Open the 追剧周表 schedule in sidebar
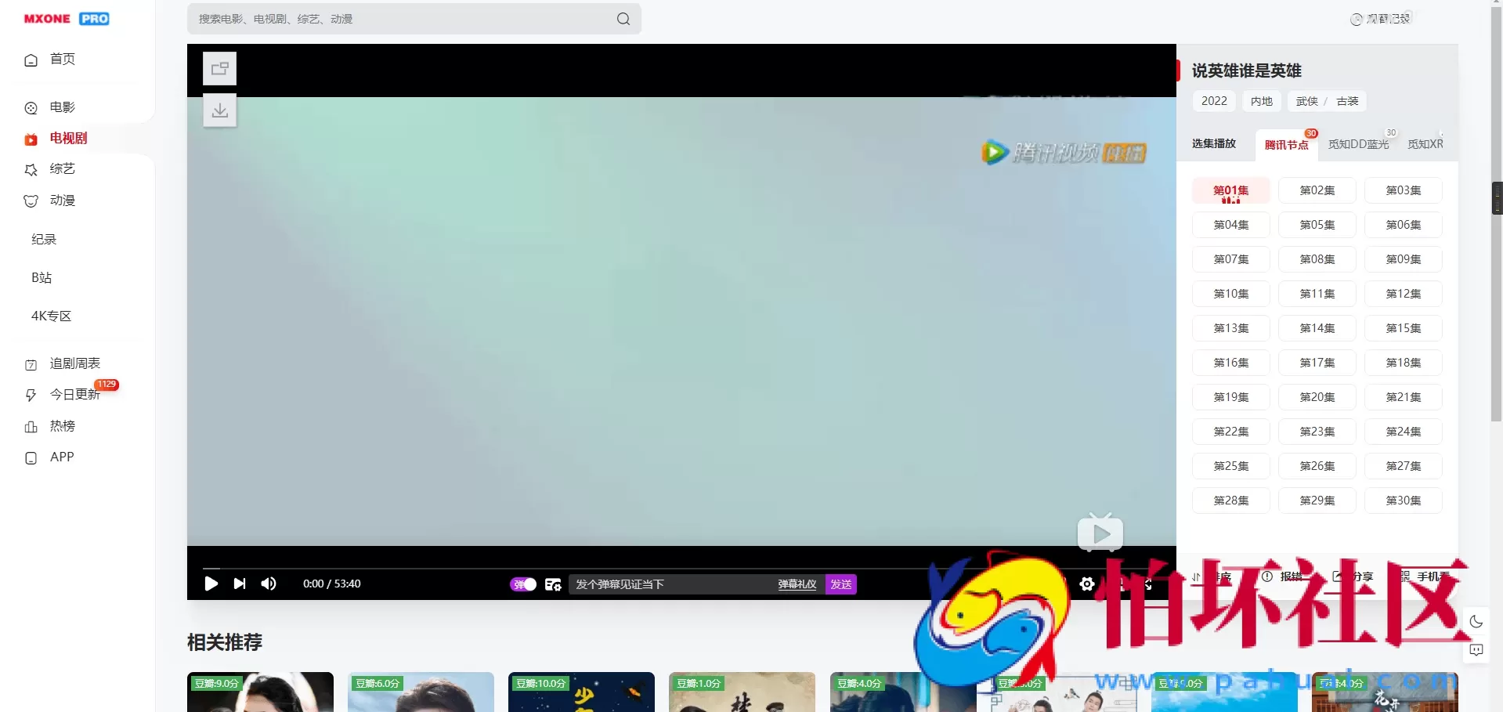Screen dimensions: 1503x712 coord(74,363)
